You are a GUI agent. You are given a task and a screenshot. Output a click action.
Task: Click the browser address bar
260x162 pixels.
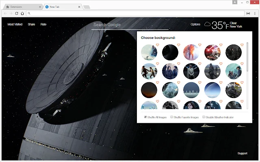[135, 13]
